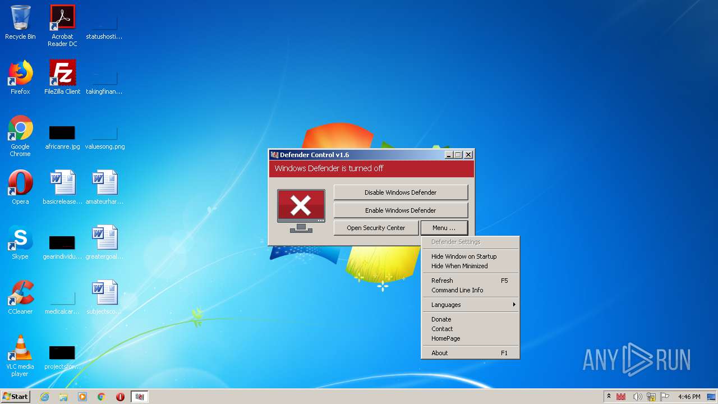718x404 pixels.
Task: Select Contact menu entry
Action: (470, 329)
